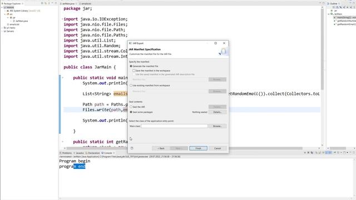Select 'Generate the manifest file' radio button
Image resolution: width=356 pixels, height=200 pixels.
point(131,66)
